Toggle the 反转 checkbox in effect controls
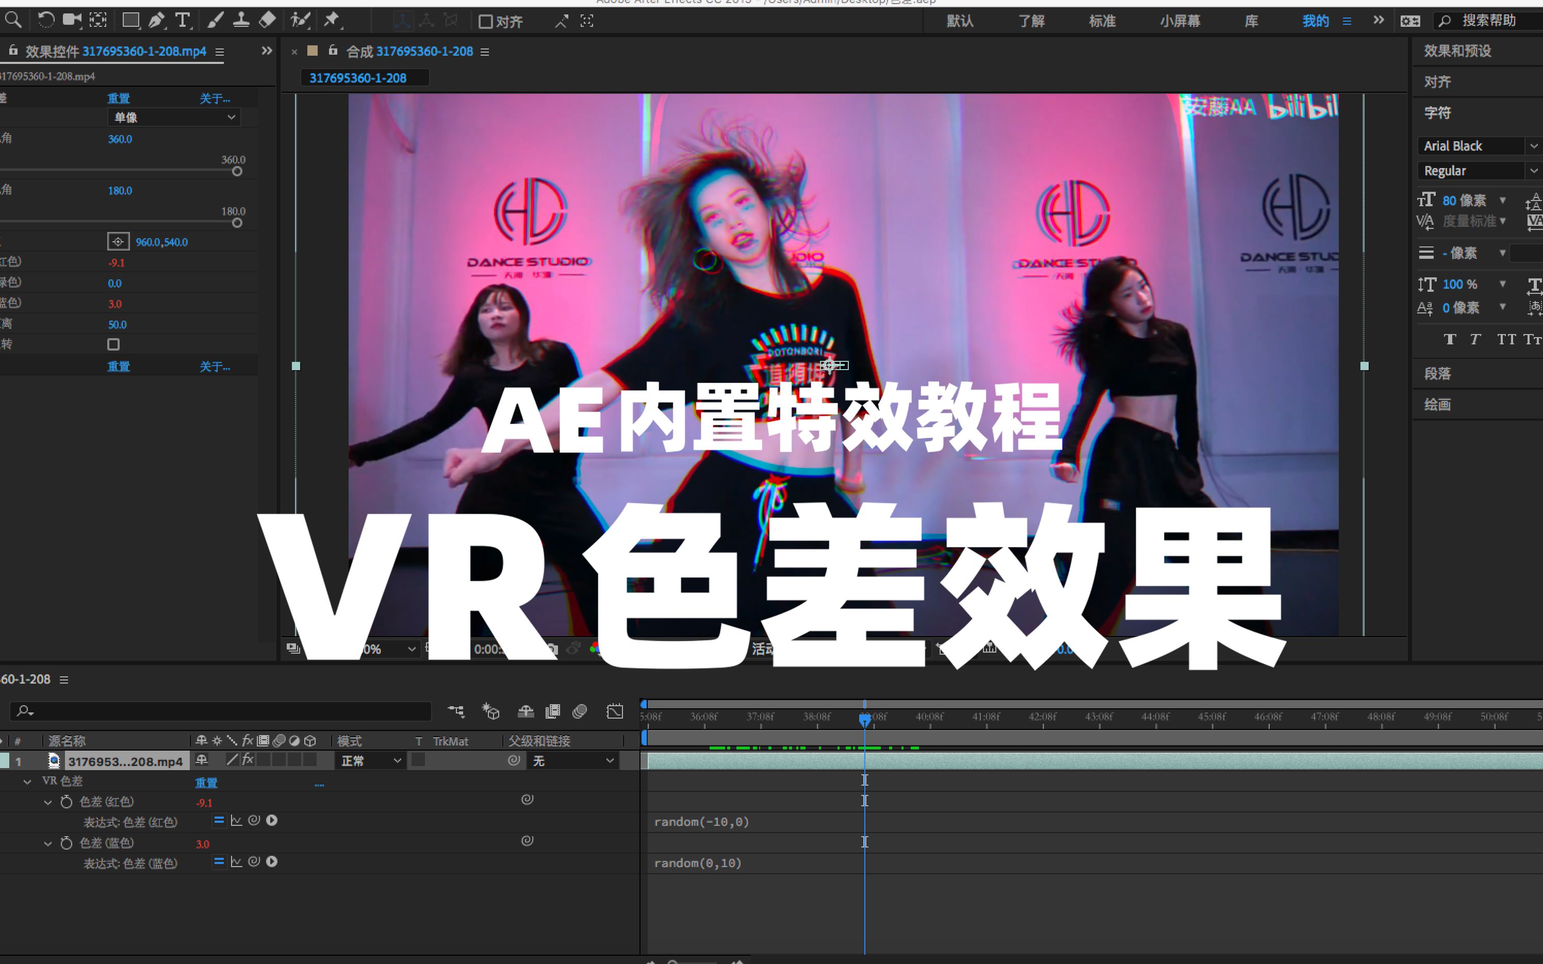Image resolution: width=1543 pixels, height=964 pixels. click(x=113, y=344)
